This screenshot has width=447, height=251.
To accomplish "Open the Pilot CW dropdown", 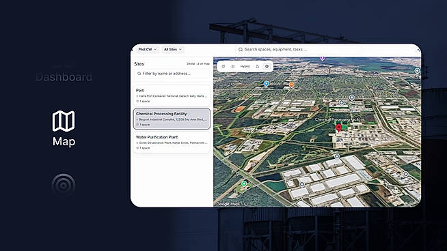I will click(148, 50).
